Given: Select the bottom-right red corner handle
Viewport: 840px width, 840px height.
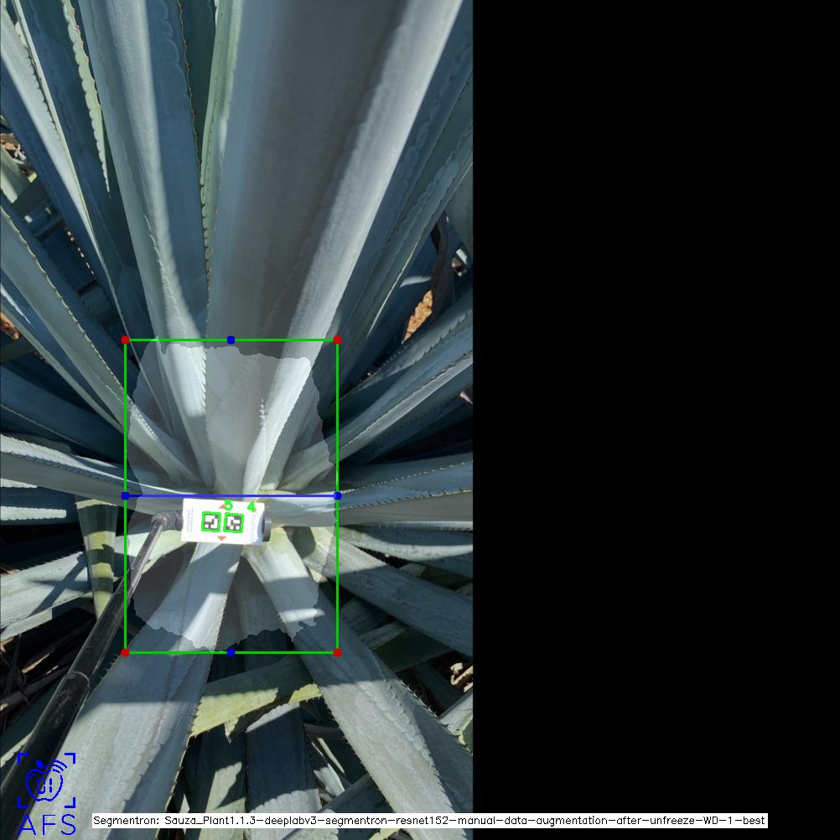Looking at the screenshot, I should pos(337,652).
